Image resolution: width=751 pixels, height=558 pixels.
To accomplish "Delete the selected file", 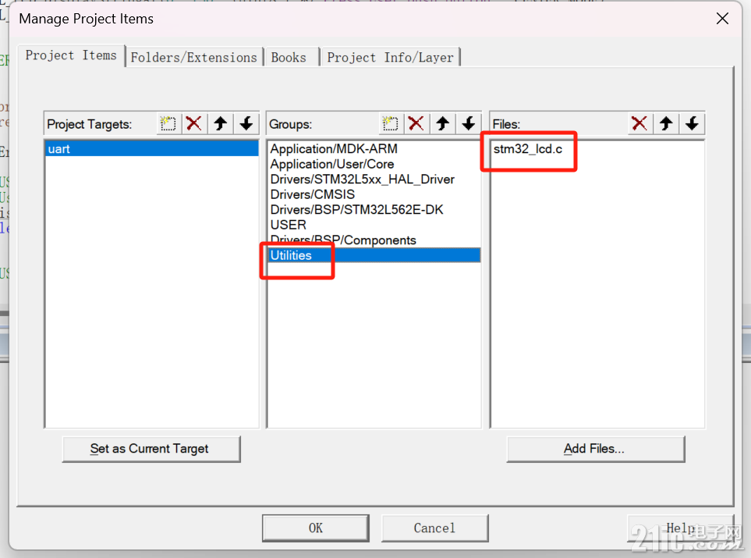I will tap(639, 123).
